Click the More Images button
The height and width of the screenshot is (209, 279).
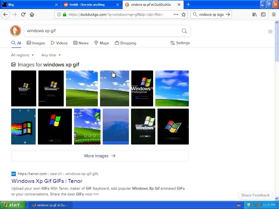click(x=100, y=156)
